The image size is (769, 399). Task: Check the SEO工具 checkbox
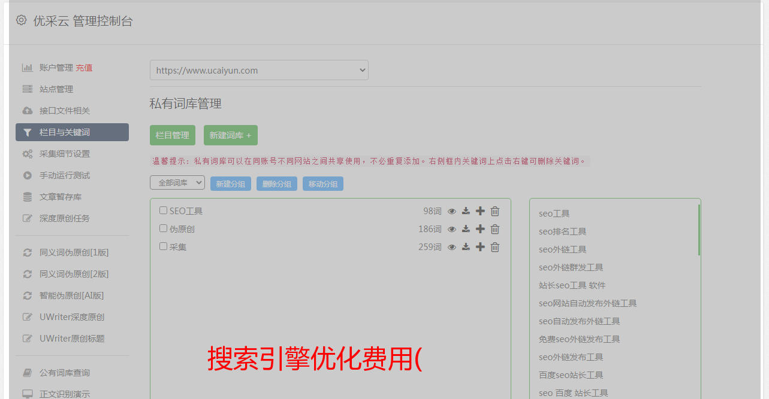coord(163,211)
